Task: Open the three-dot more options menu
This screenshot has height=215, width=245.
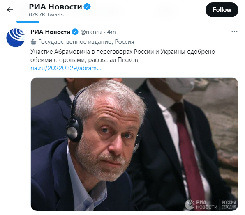Action: pyautogui.click(x=234, y=32)
